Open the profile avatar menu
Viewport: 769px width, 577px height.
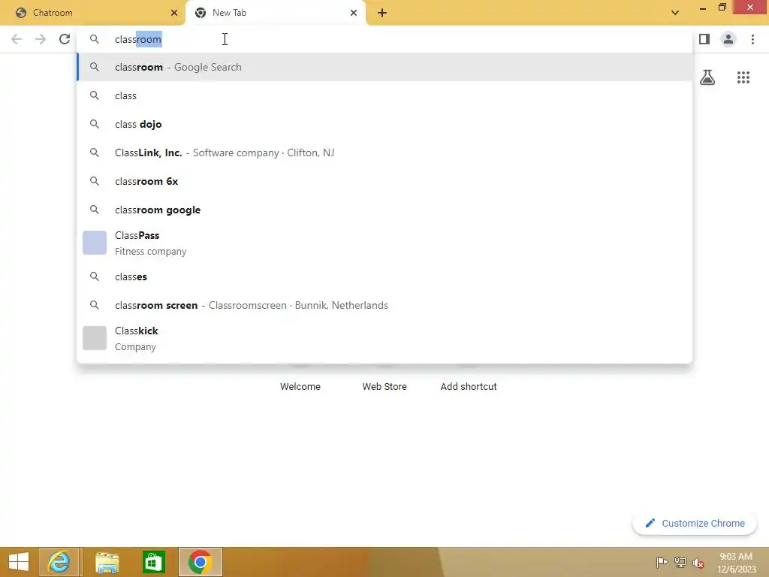point(728,39)
